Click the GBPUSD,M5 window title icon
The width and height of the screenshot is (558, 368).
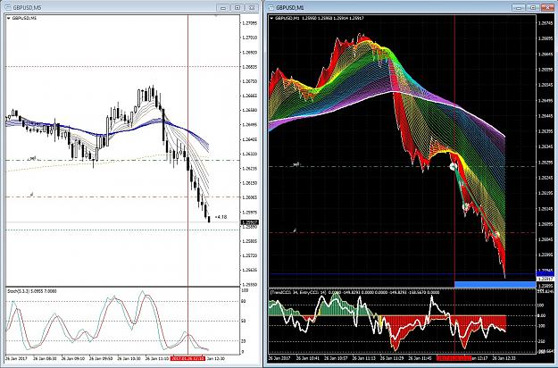tap(8, 7)
